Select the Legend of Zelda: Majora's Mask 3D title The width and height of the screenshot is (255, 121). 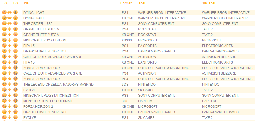59,85
